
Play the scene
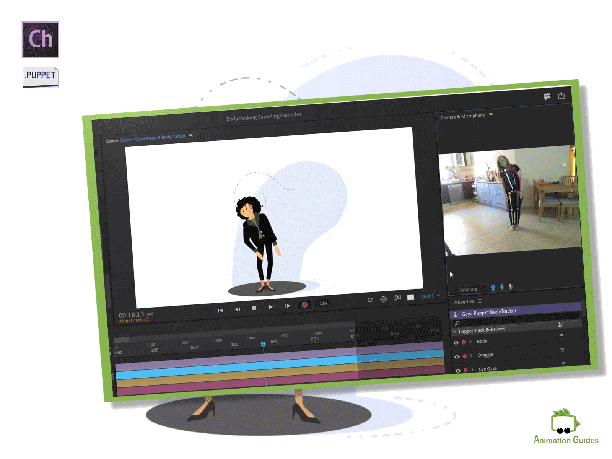point(271,307)
